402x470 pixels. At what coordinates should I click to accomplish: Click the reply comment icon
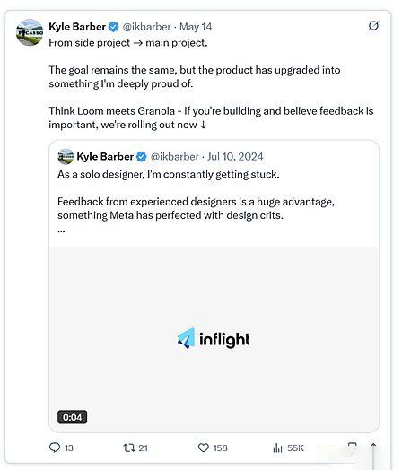point(55,448)
